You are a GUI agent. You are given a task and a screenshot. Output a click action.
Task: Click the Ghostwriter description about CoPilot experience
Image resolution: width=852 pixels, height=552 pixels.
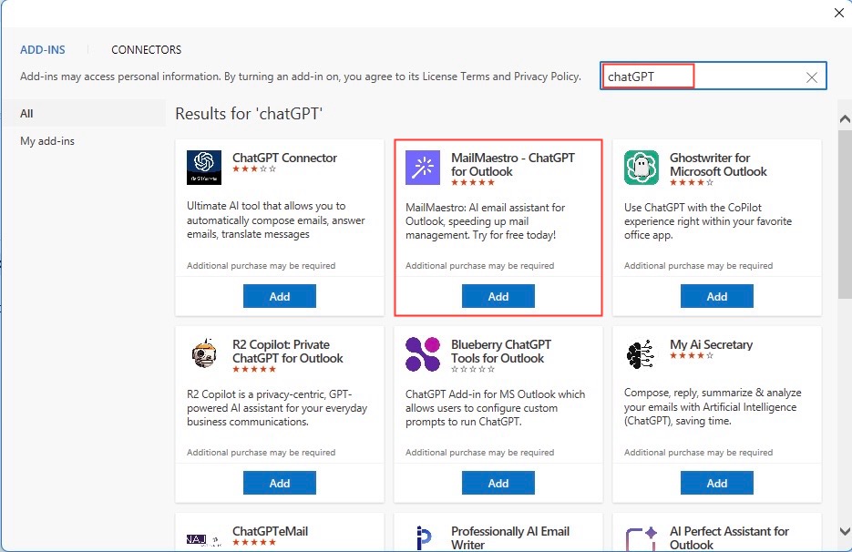coord(707,221)
